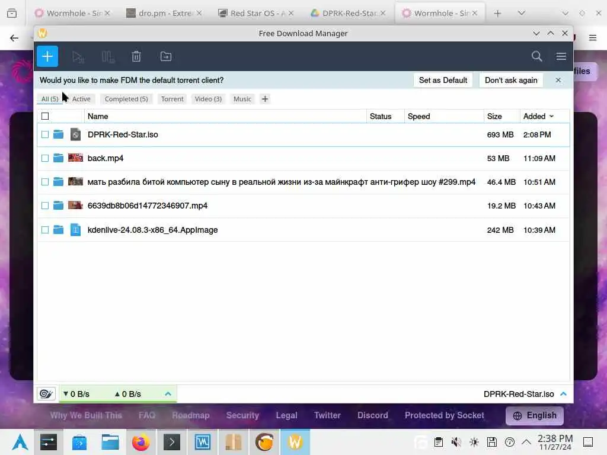
Task: Open the application launcher menu
Action: pyautogui.click(x=20, y=442)
